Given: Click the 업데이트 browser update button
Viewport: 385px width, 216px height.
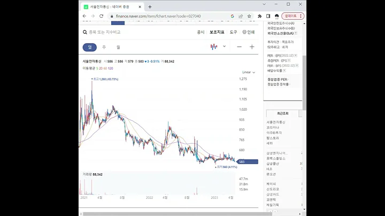Looking at the screenshot, I should [293, 16].
